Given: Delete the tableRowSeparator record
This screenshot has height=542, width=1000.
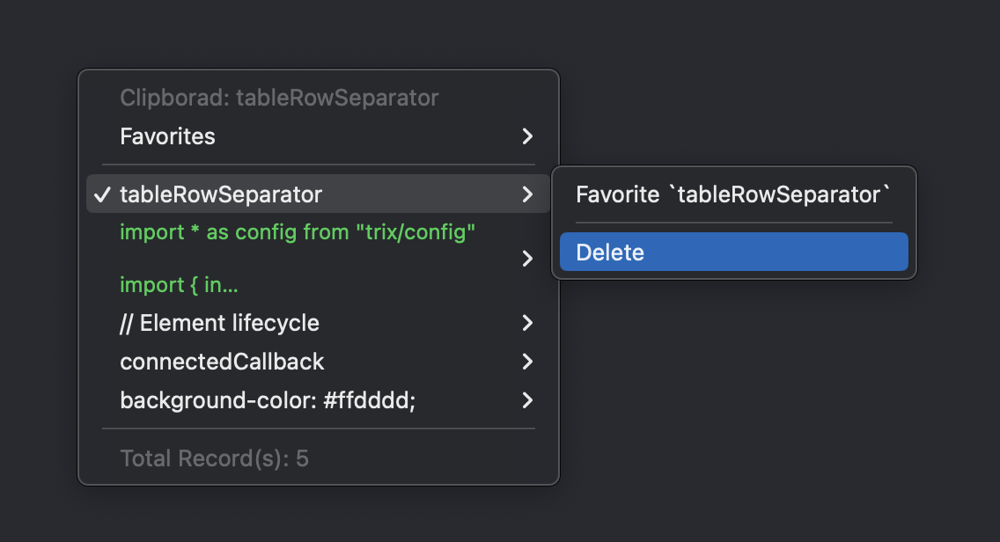Looking at the screenshot, I should coord(733,253).
